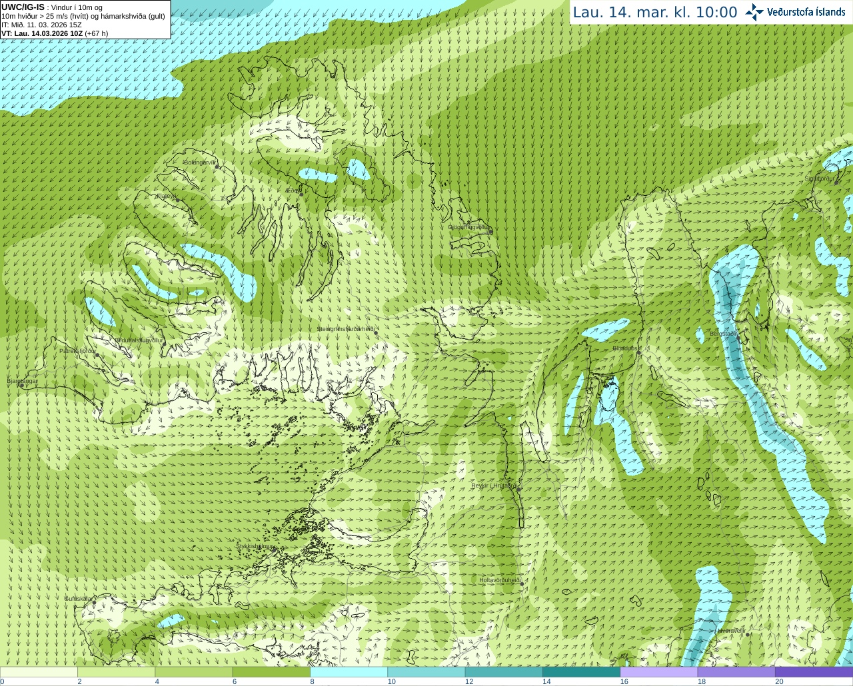Click the legend scale number 2
Viewport: 853px width, 686px height.
tap(79, 681)
